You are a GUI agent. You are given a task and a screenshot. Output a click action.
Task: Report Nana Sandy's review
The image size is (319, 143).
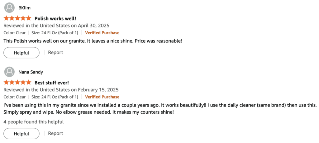[55, 133]
